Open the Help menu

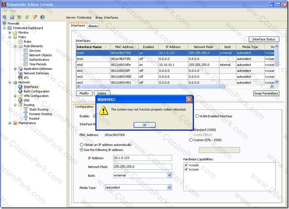[13, 11]
